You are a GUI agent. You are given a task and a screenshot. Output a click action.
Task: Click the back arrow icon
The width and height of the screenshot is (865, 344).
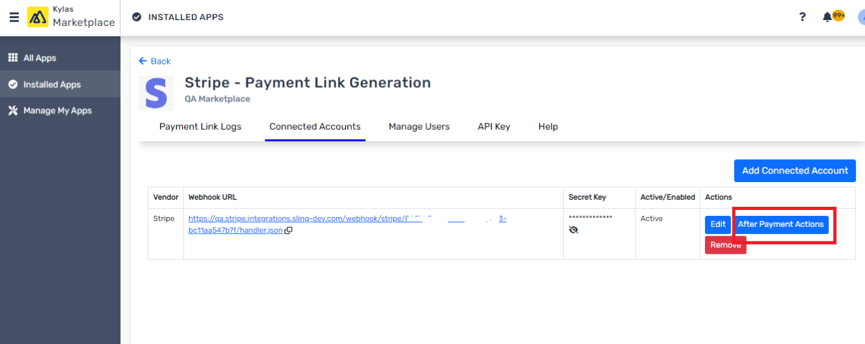[143, 61]
